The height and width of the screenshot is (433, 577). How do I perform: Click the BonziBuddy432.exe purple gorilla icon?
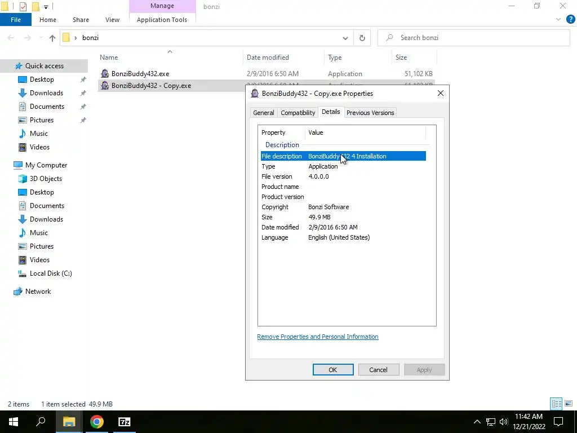point(105,73)
